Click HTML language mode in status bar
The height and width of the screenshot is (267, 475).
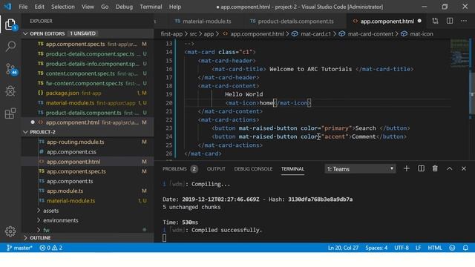[435, 248]
